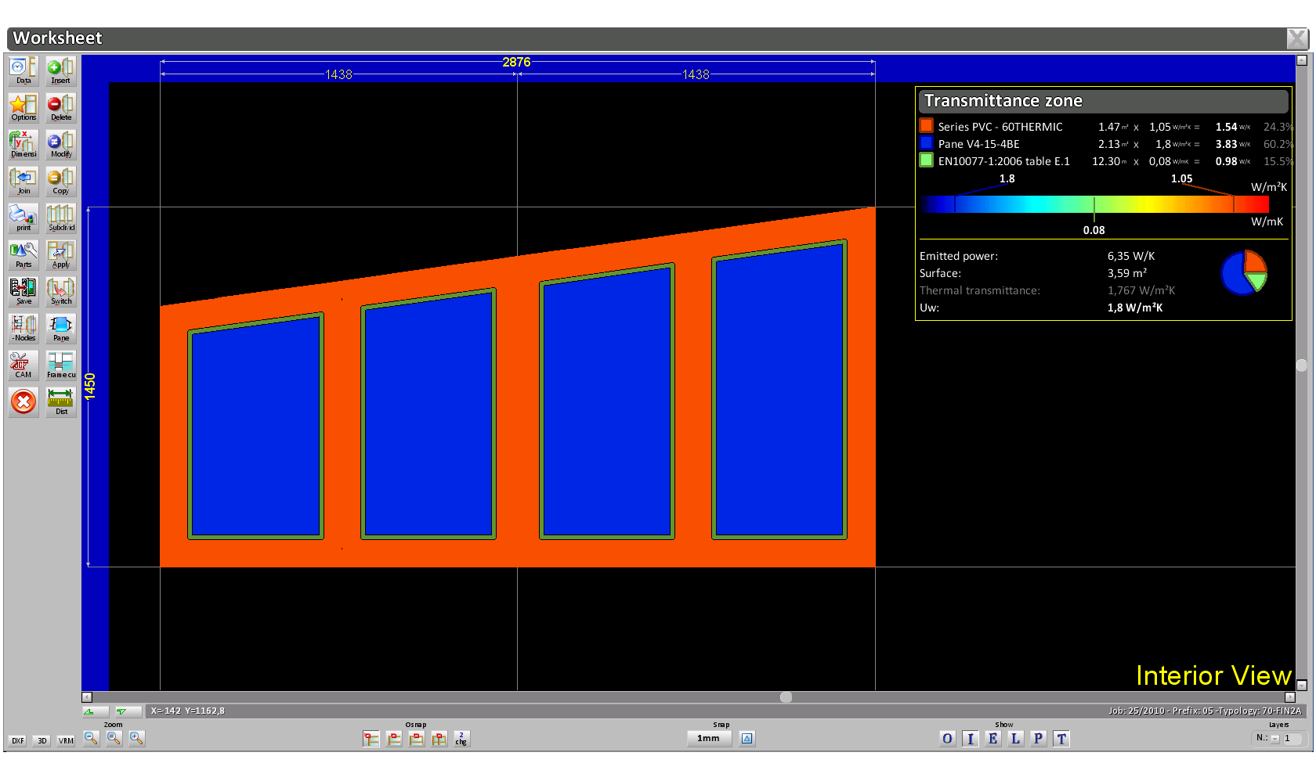
Task: Click orange Series PVC color swatch
Action: point(926,125)
